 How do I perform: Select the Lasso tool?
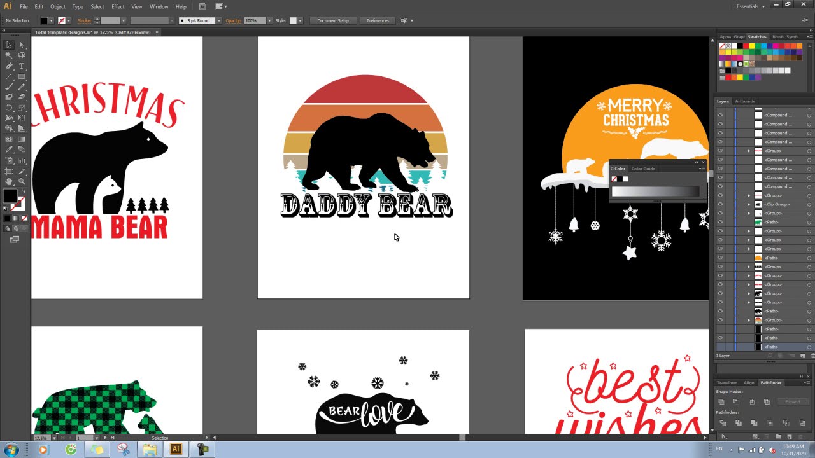(x=21, y=55)
